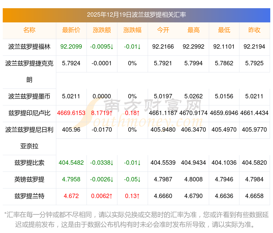
Task: Click the exchange rate disclaimer text at bottom
Action: click(136, 219)
